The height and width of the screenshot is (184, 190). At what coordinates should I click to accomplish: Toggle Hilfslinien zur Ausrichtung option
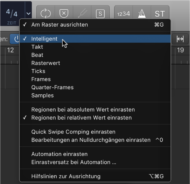66,176
